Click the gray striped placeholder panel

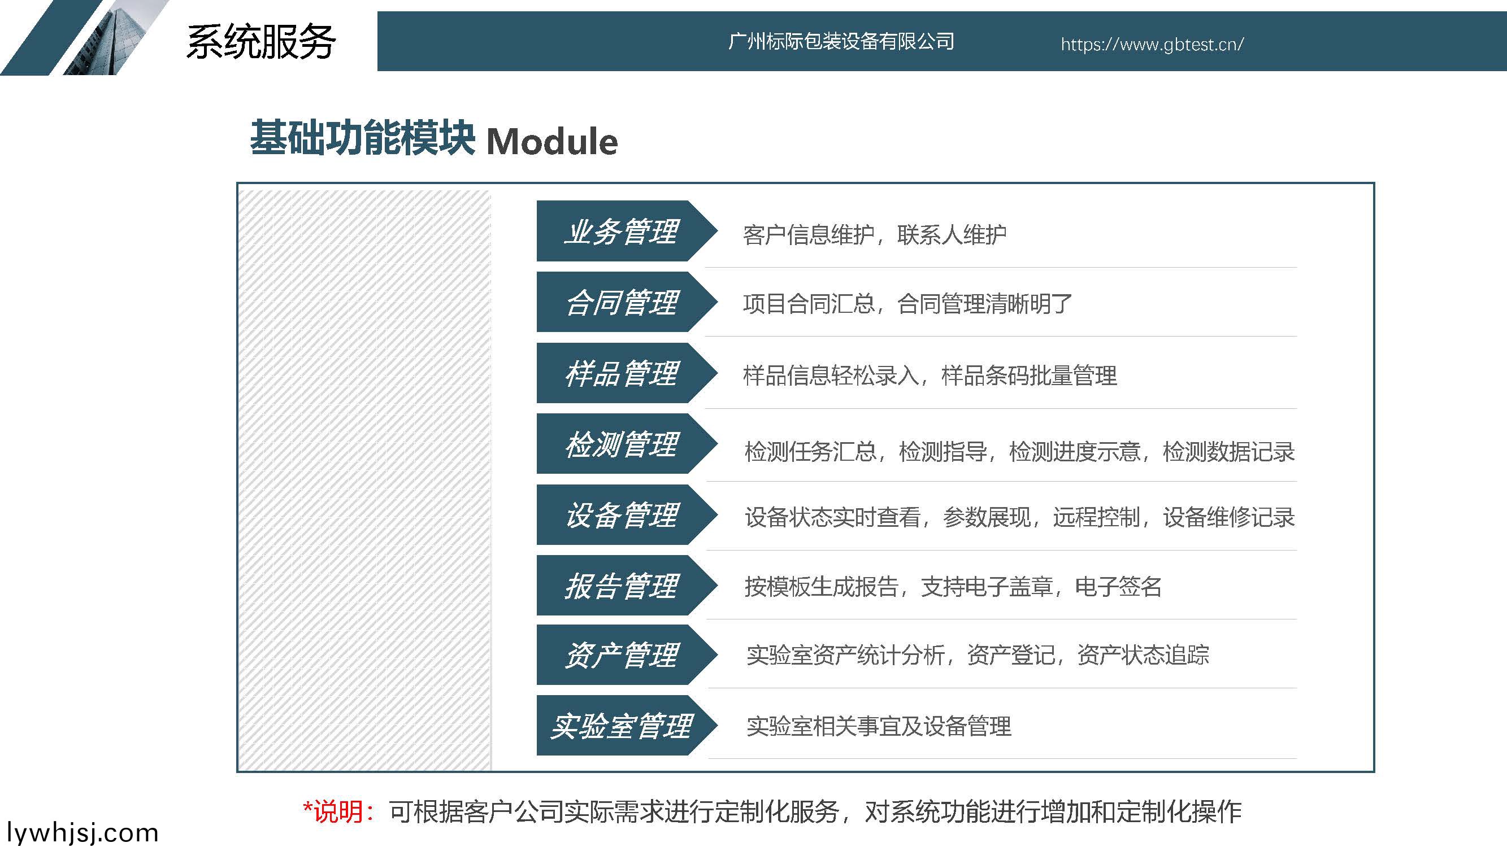(x=364, y=479)
